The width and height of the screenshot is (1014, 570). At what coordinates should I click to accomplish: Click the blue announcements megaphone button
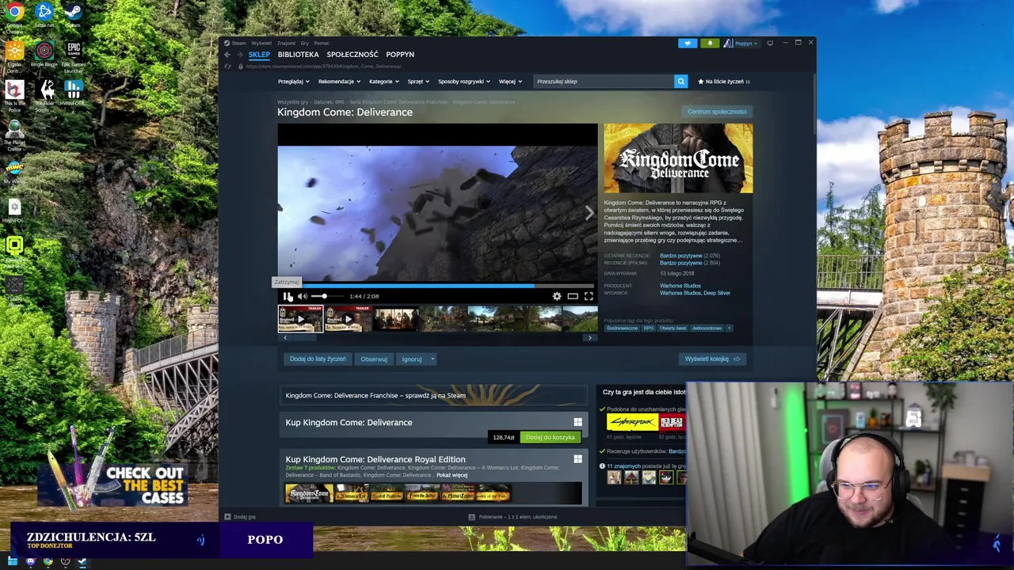click(x=688, y=44)
